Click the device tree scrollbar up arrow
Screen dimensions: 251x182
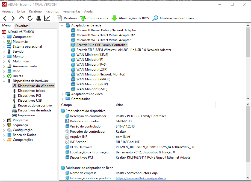pyautogui.click(x=248, y=25)
